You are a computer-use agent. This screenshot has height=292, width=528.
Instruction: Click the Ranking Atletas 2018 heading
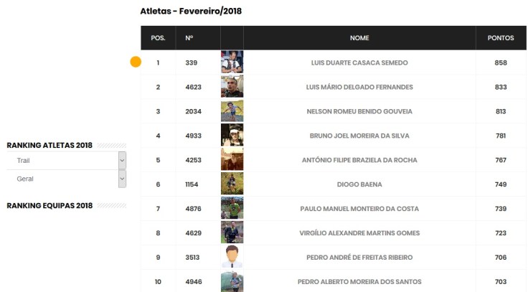(49, 145)
